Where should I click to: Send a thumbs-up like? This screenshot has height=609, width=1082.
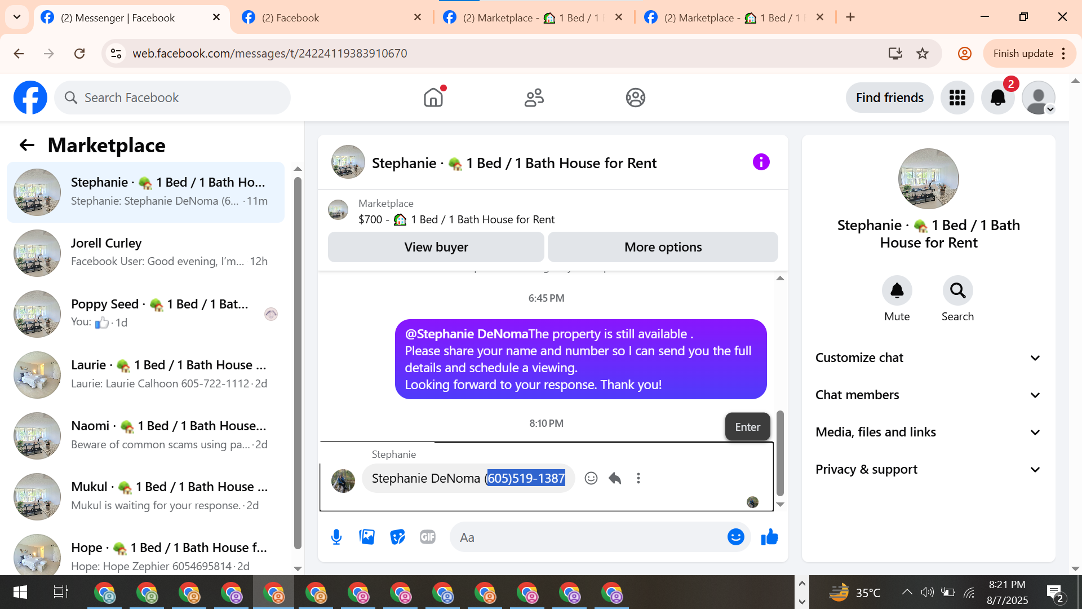pos(769,537)
